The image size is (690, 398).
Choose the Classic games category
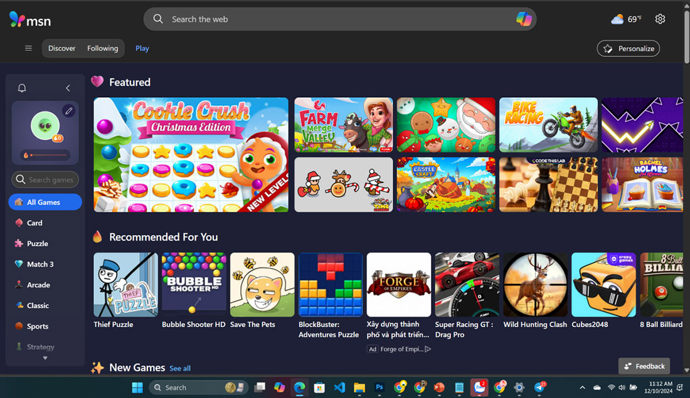coord(36,305)
